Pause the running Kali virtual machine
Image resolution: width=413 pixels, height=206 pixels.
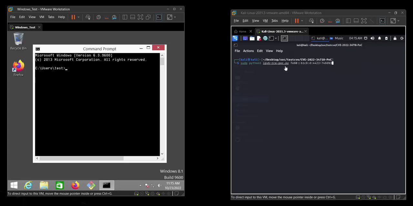point(297,21)
